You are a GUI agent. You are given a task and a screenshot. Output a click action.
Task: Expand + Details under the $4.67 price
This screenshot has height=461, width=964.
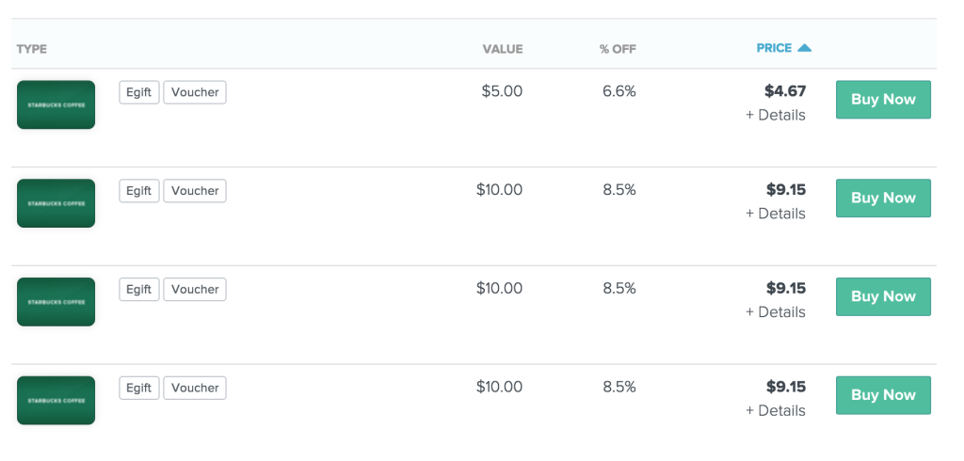pyautogui.click(x=776, y=115)
